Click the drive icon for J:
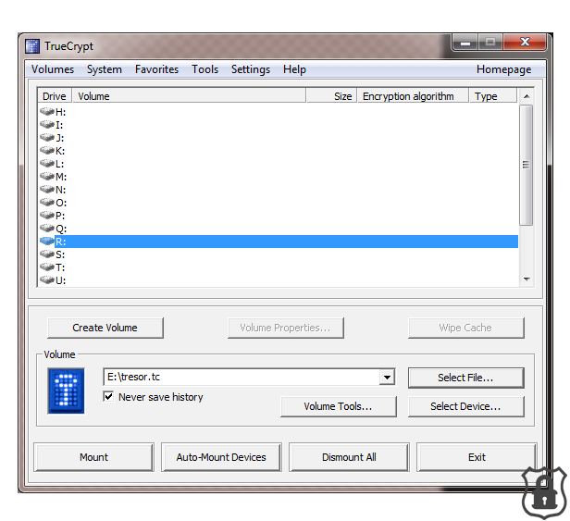 click(x=47, y=138)
